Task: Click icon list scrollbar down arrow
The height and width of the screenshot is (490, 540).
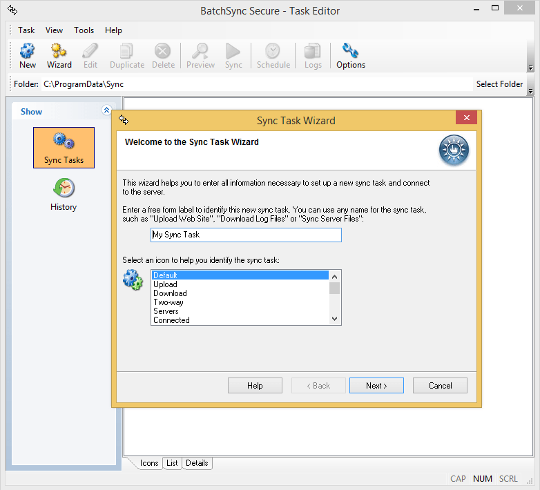Action: pyautogui.click(x=334, y=319)
